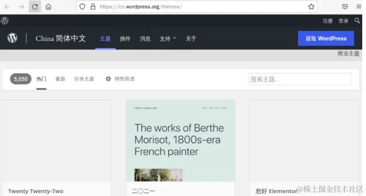
Task: Open the 关于 about menu item
Action: [191, 39]
